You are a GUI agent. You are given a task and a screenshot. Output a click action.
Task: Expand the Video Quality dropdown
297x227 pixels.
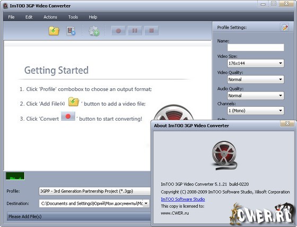(x=256, y=79)
